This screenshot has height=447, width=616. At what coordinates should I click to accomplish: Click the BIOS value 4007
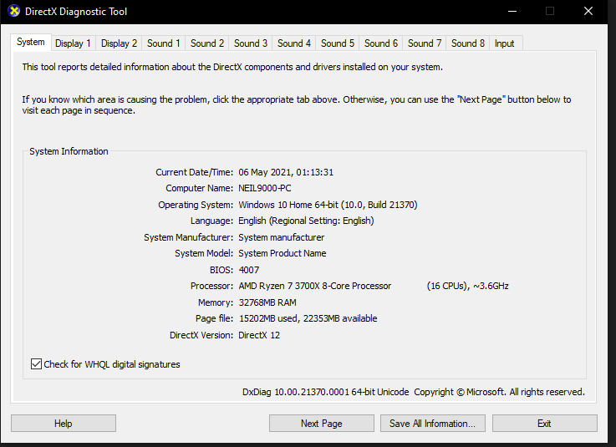tap(249, 270)
